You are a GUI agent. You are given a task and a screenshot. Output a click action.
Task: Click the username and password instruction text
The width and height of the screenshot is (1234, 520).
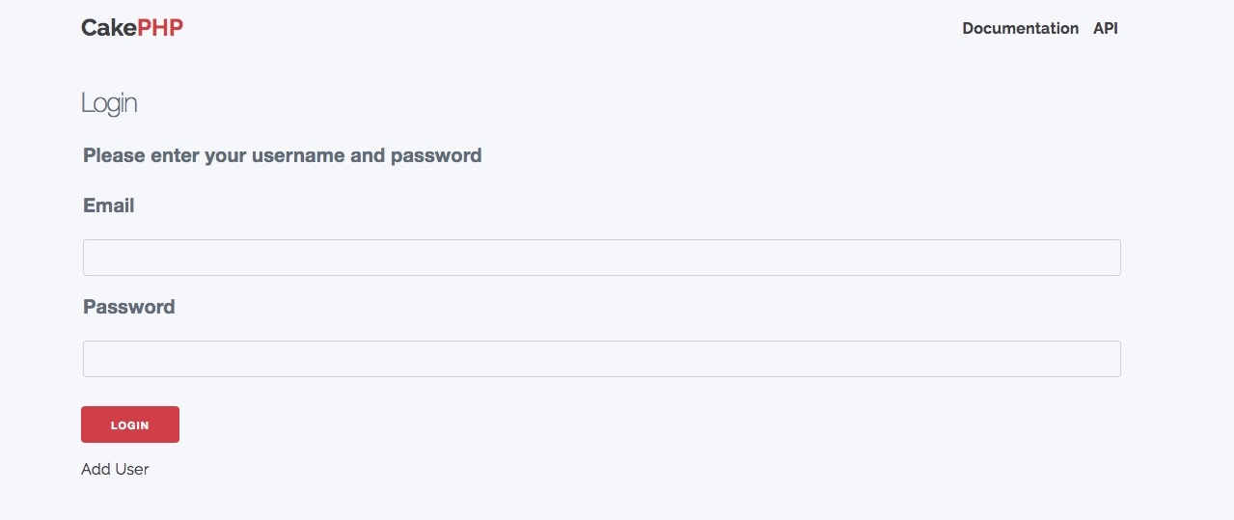282,155
